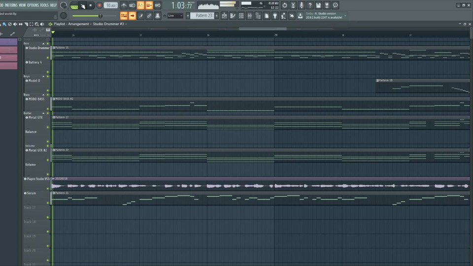Viewport: 473px width, 266px height.
Task: Open the OPTIONS menu
Action: [33, 5]
